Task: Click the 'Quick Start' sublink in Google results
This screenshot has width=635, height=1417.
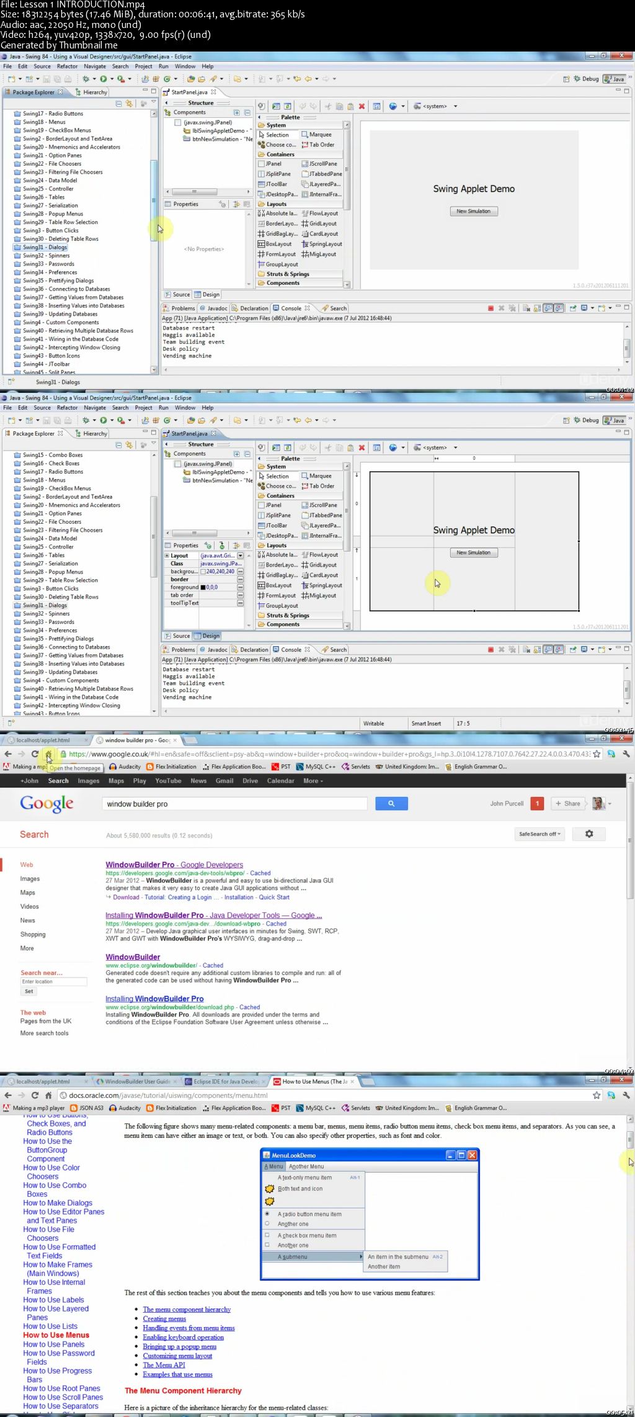Action: (274, 897)
